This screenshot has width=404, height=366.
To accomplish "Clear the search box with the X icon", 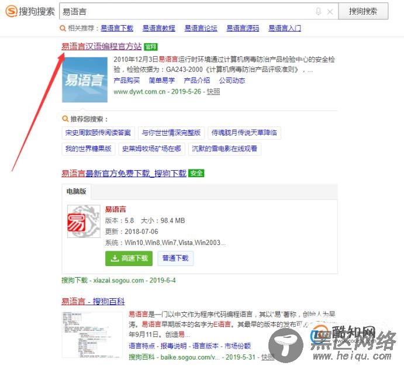I will pos(330,12).
